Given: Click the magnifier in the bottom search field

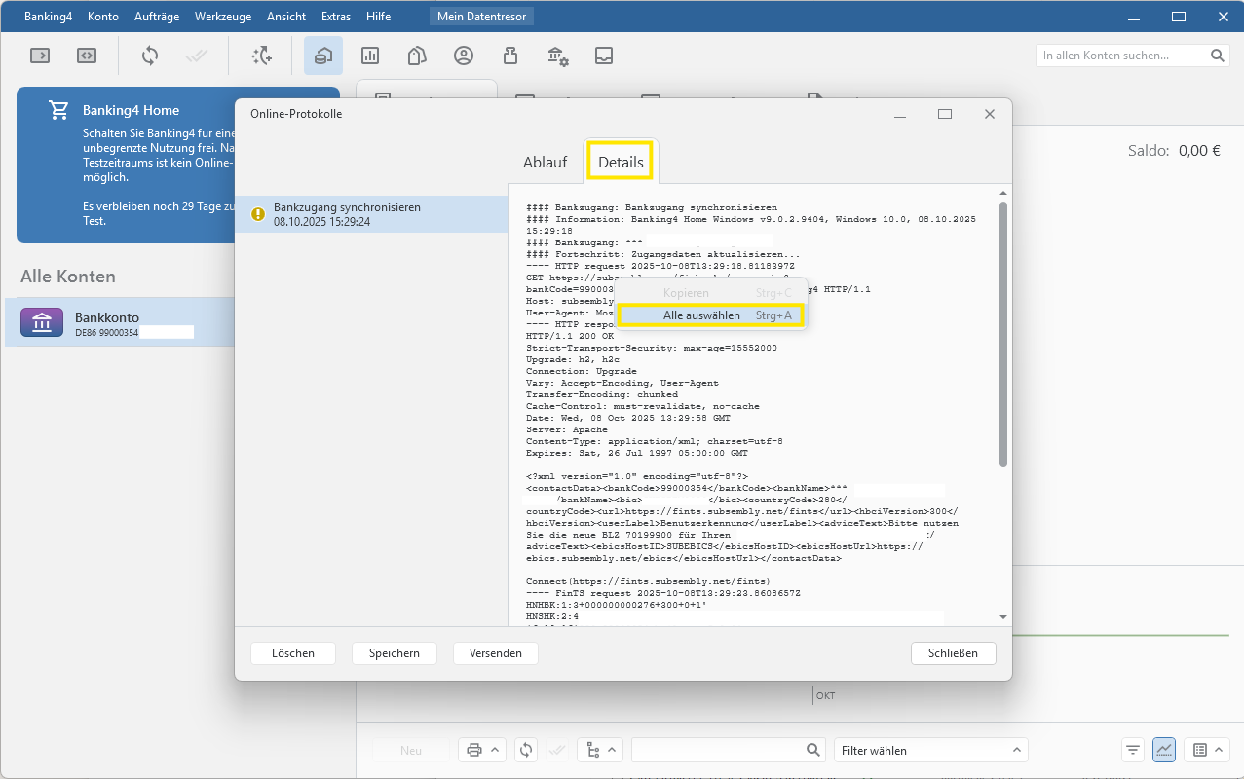Looking at the screenshot, I should tap(813, 750).
